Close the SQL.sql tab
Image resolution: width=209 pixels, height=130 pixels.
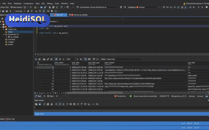(x=65, y=15)
